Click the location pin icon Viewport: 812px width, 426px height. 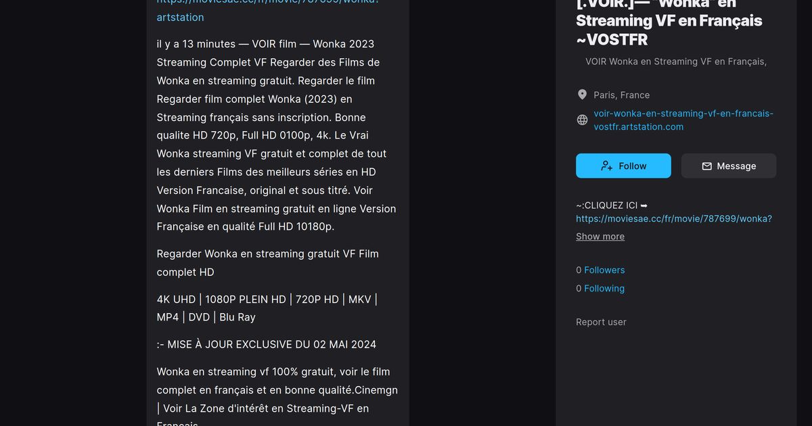(582, 95)
